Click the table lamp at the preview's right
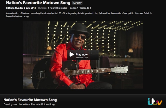166x108 pixels. (130, 51)
